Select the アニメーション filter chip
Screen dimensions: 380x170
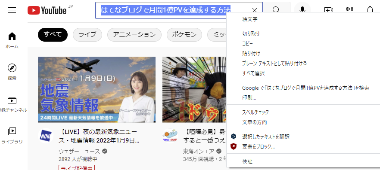pos(134,35)
